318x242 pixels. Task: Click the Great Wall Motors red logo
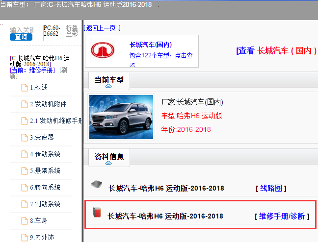(103, 50)
